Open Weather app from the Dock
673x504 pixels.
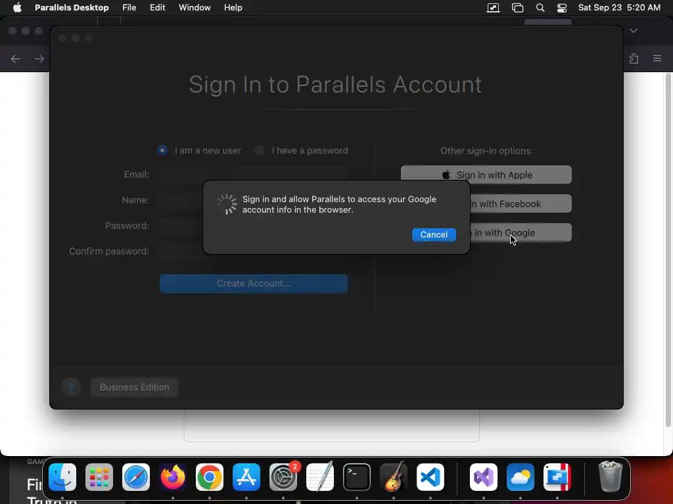[521, 477]
